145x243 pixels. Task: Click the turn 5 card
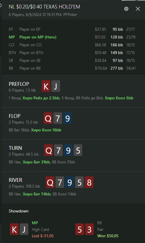[78, 150]
